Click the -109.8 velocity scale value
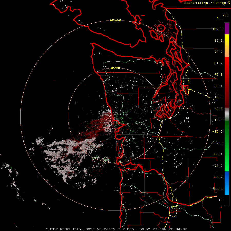 [216, 188]
